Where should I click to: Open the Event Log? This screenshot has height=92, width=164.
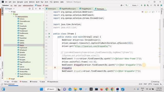[x=155, y=82]
